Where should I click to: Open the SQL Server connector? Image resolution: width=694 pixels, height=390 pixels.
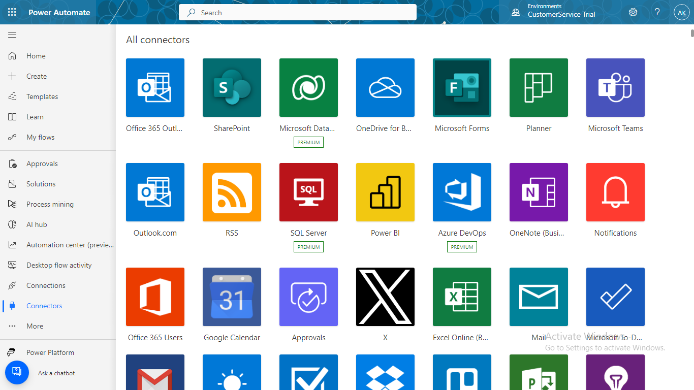pos(308,192)
